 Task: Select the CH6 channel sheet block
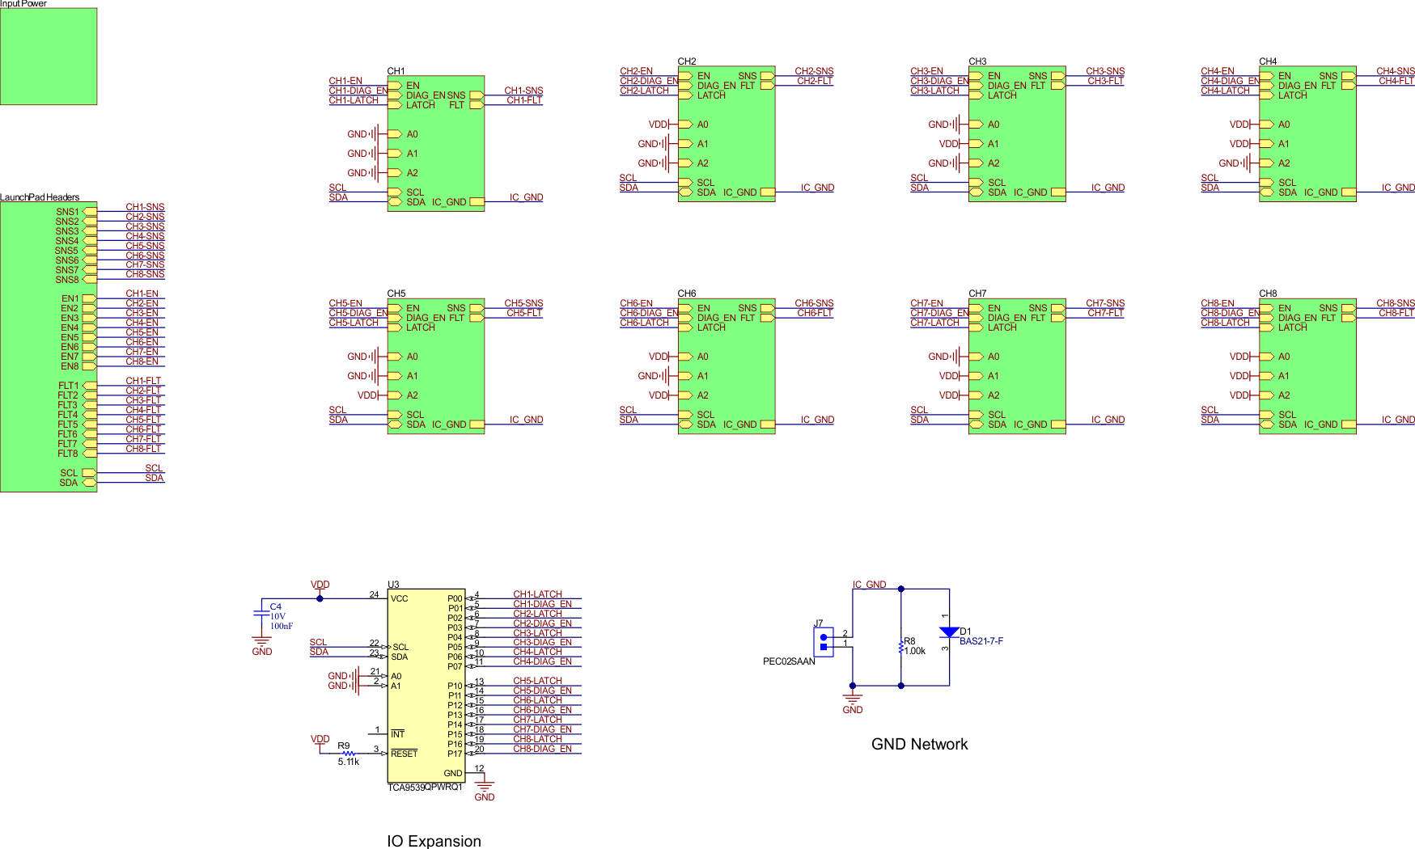coord(726,366)
